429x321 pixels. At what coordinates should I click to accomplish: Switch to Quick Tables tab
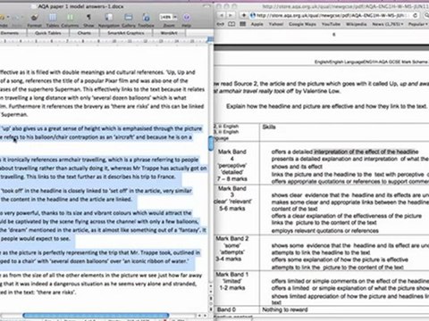pyautogui.click(x=48, y=33)
